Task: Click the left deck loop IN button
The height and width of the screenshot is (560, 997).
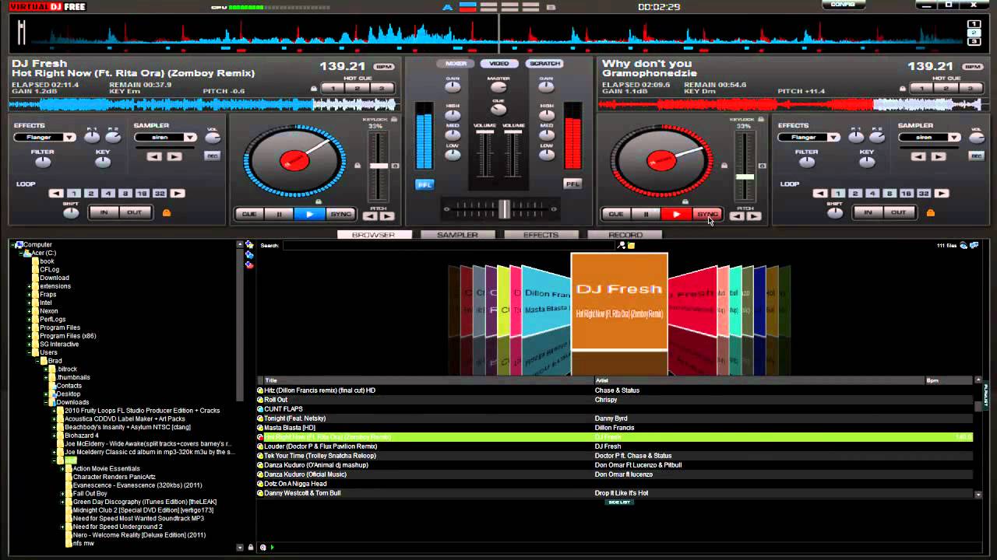Action: click(x=104, y=212)
